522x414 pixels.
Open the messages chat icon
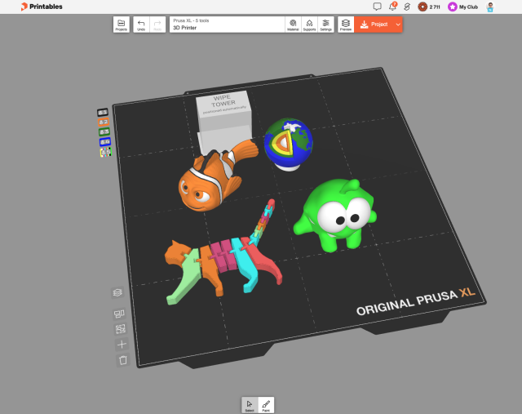coord(377,7)
